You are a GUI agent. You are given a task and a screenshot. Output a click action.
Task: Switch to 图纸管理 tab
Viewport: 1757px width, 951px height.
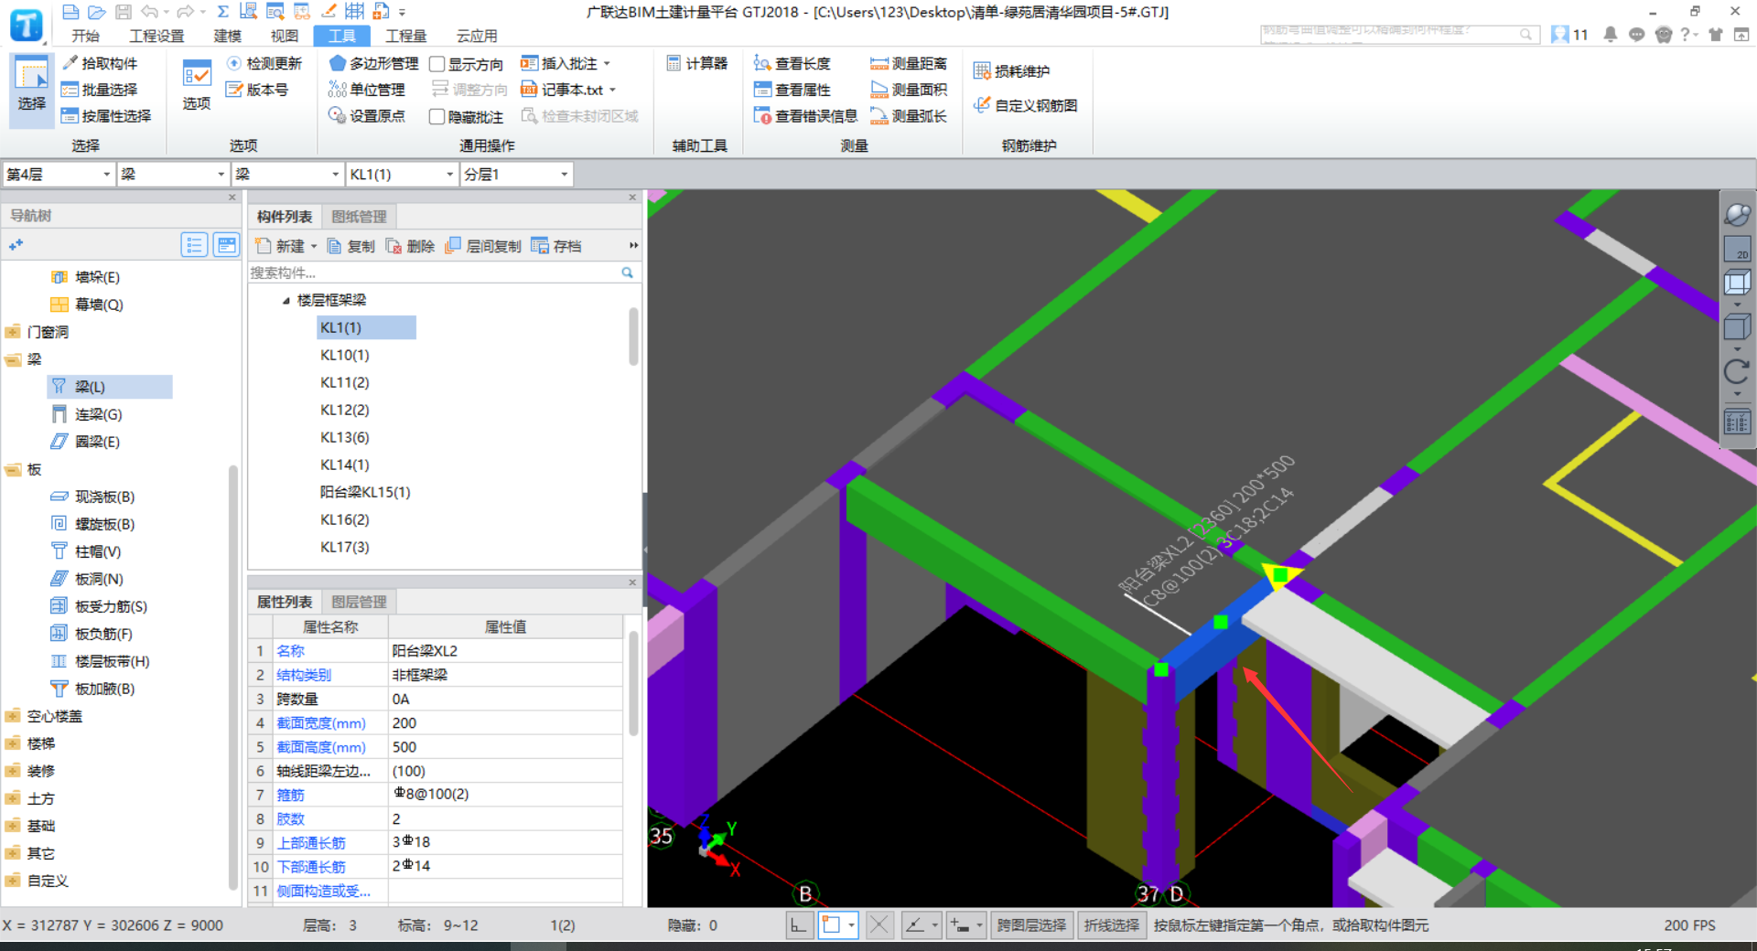click(x=359, y=217)
